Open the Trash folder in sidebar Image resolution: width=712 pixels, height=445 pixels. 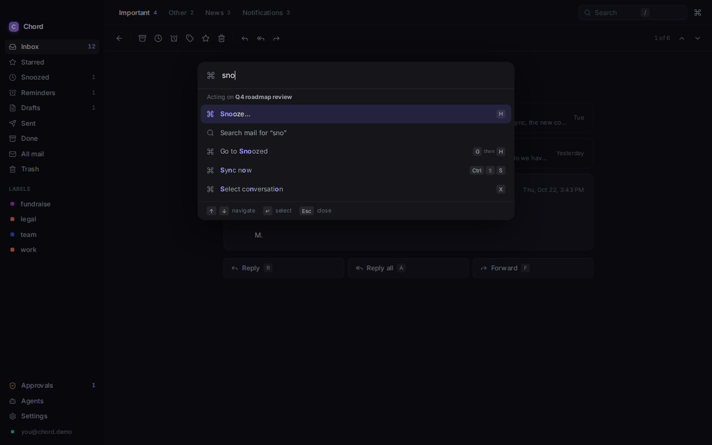coord(52,169)
